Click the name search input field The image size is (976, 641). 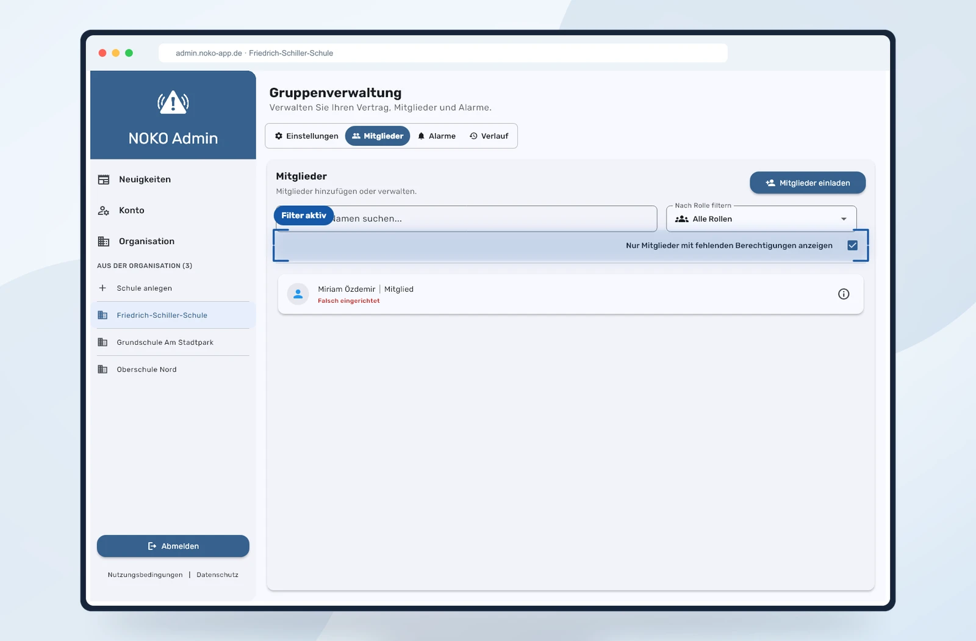pos(467,219)
